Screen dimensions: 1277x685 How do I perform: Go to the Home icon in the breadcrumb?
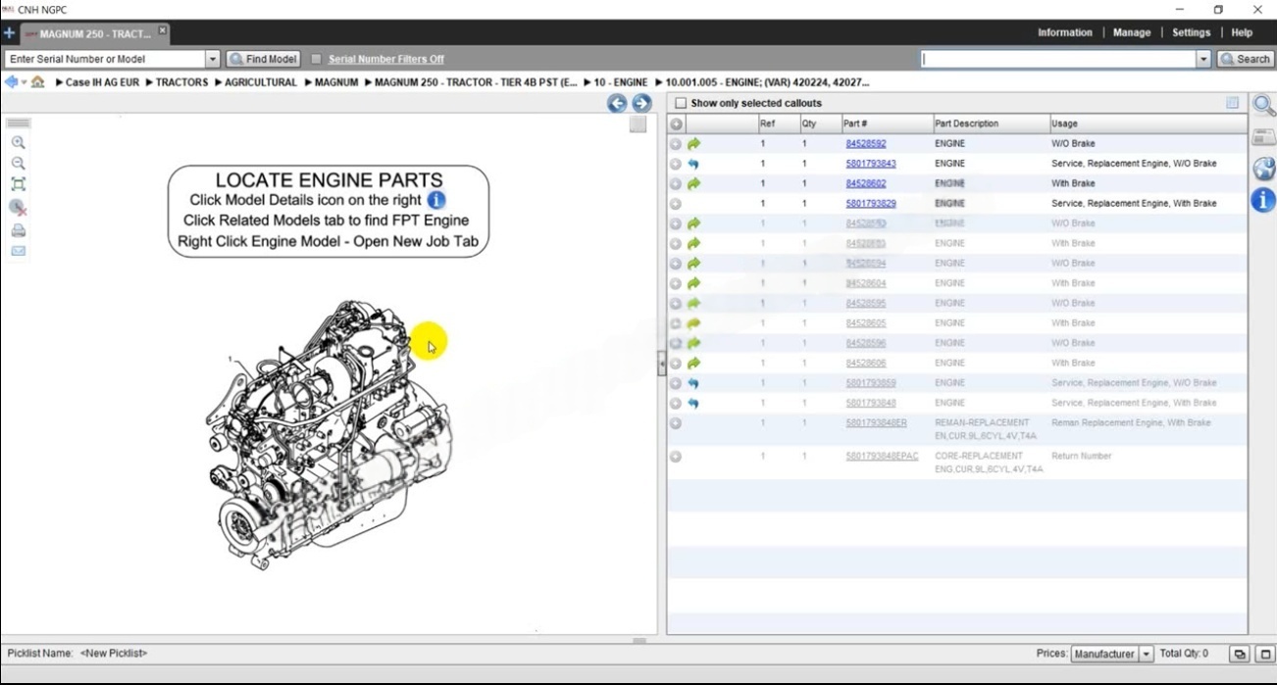click(37, 82)
